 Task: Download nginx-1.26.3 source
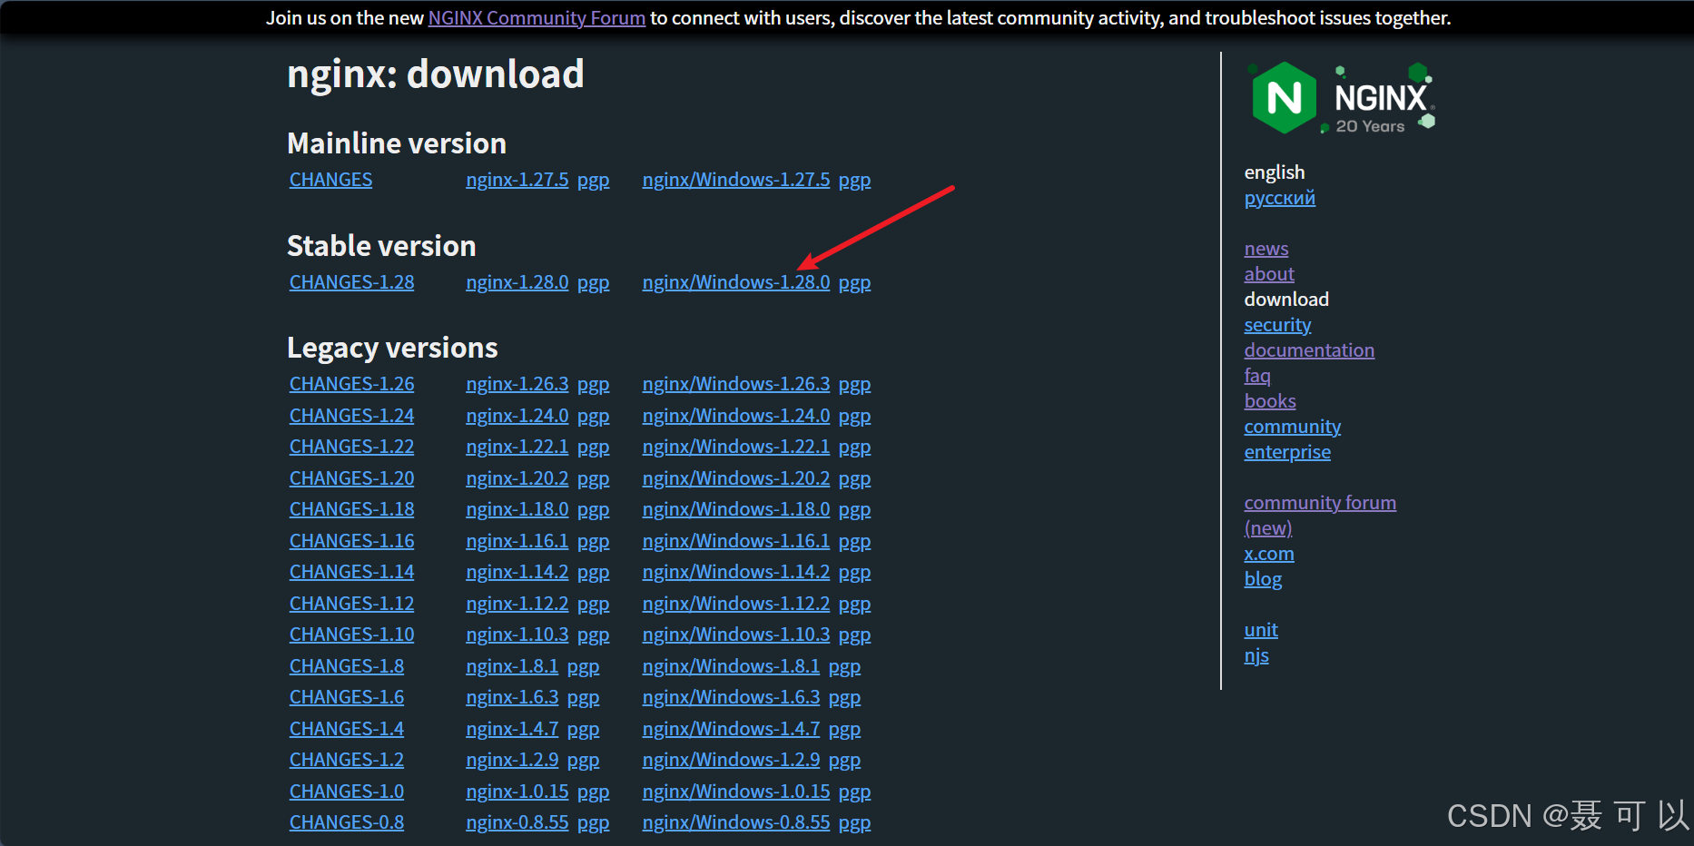click(x=517, y=384)
